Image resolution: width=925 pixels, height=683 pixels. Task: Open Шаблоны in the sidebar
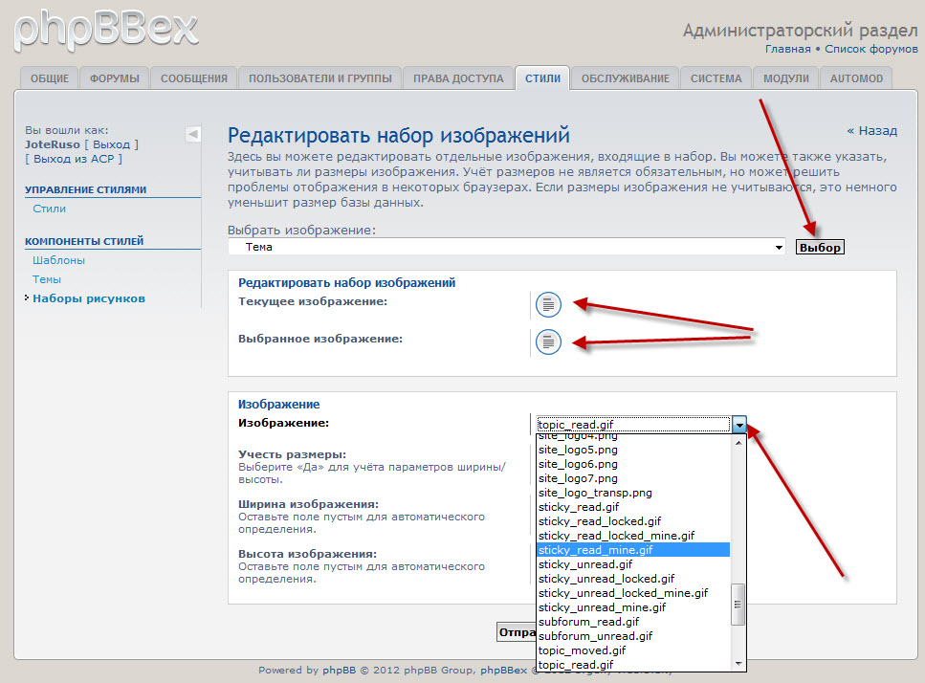(58, 260)
